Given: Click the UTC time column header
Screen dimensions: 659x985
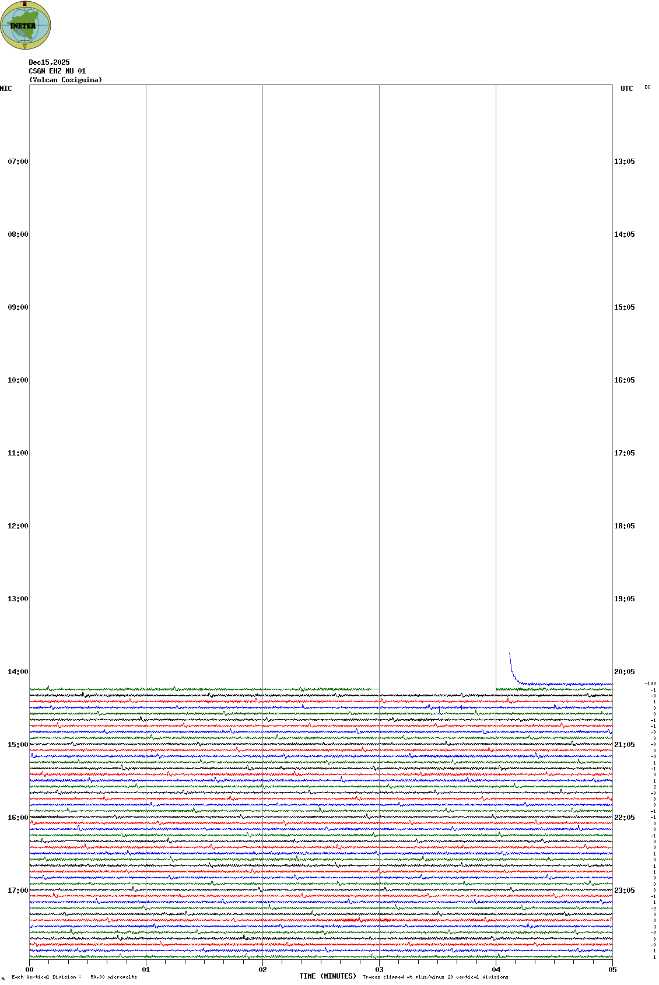Looking at the screenshot, I should (x=626, y=89).
